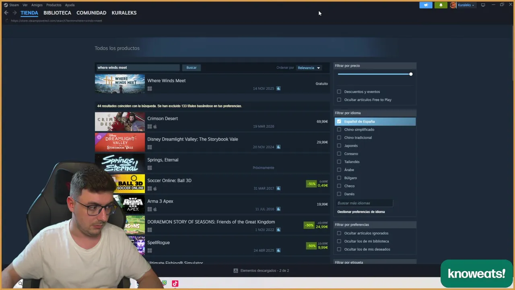This screenshot has height=290, width=515.
Task: Click the taskbar search magnifier icon
Action: coord(20,284)
